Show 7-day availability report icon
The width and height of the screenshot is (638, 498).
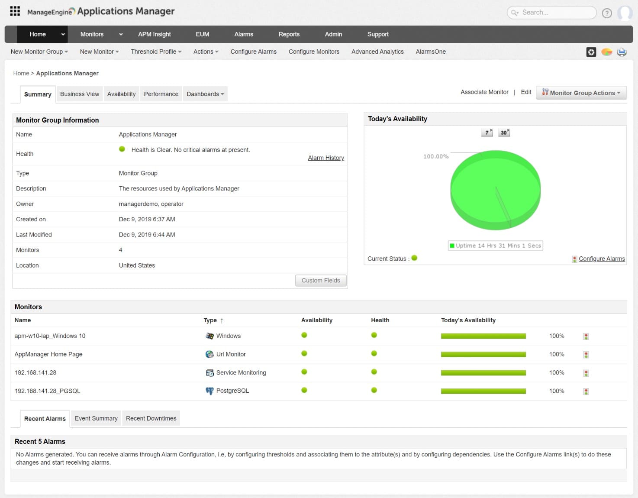[x=487, y=133]
